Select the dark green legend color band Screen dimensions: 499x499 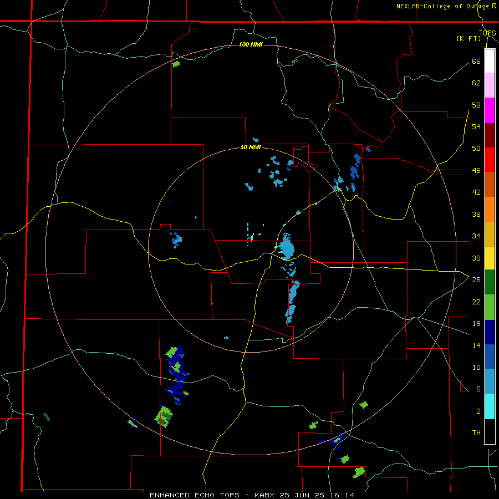pos(490,282)
